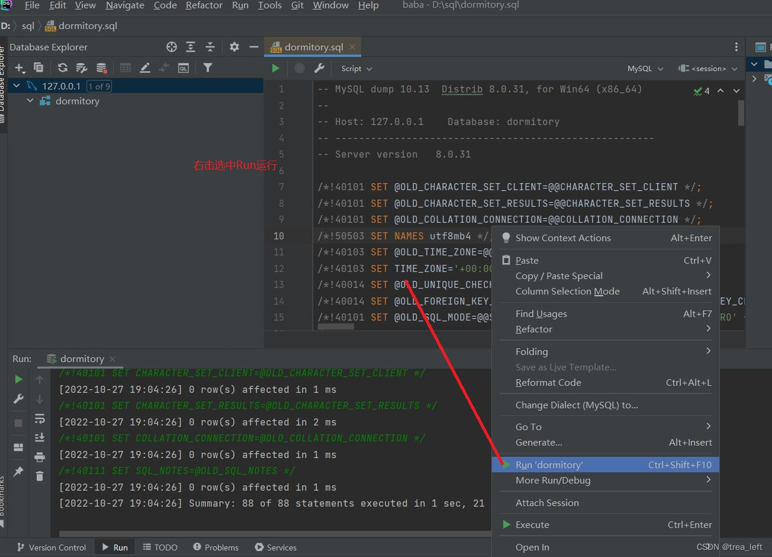Screen dimensions: 772x557
Task: Select Reformat Code in context menu
Action: 606,382
